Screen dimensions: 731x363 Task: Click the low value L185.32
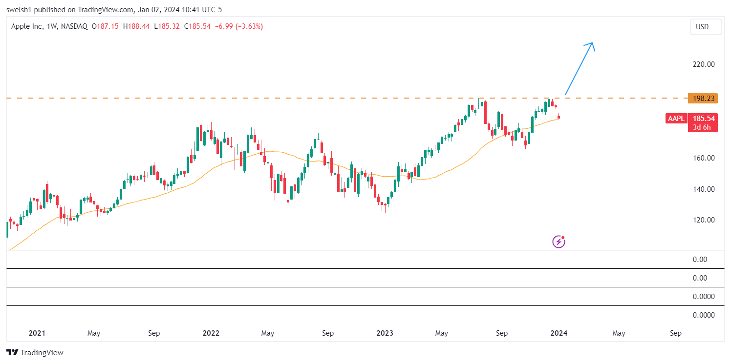166,26
